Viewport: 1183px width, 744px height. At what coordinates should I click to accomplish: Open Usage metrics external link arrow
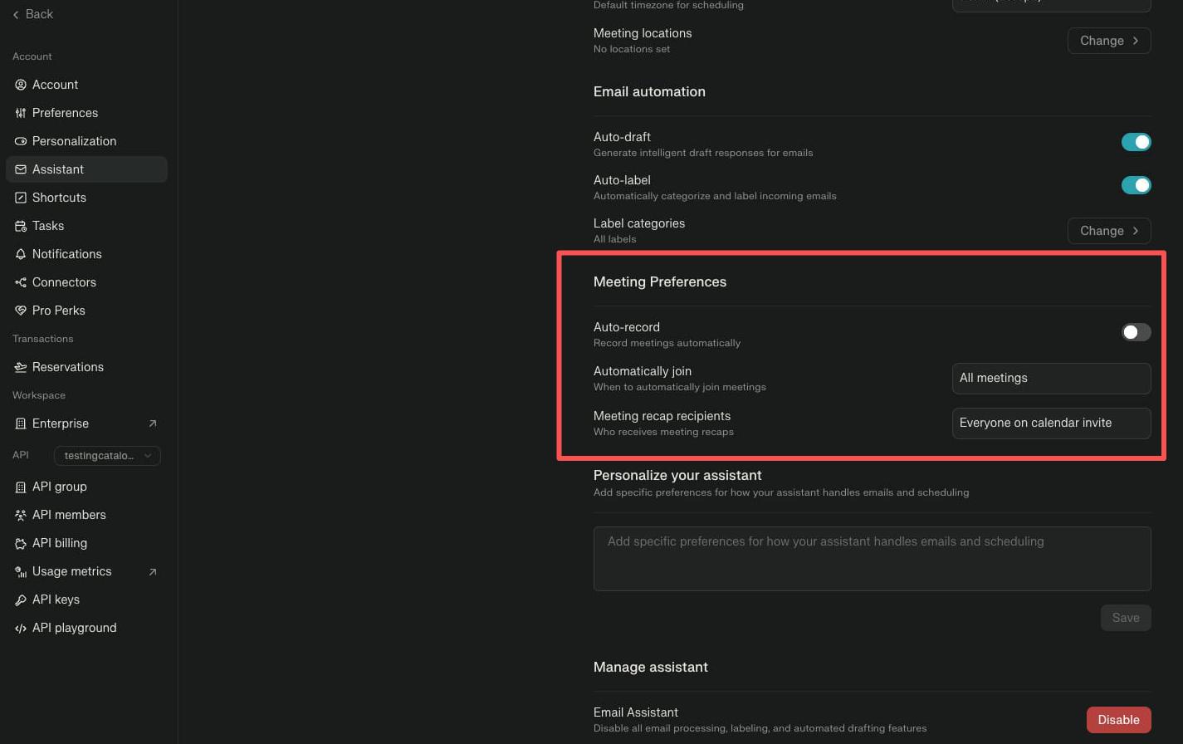(153, 571)
